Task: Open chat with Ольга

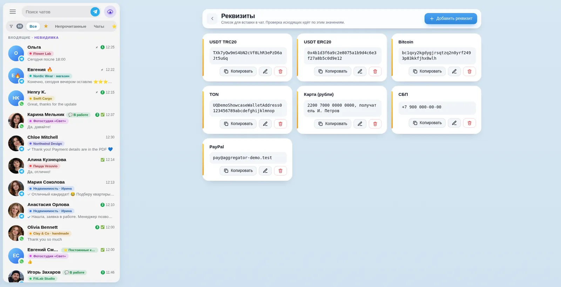Action: 61,53
